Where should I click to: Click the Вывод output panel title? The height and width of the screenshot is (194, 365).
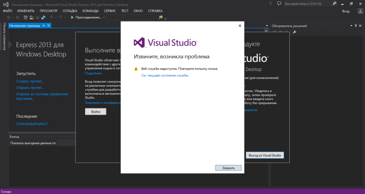(x=14, y=136)
